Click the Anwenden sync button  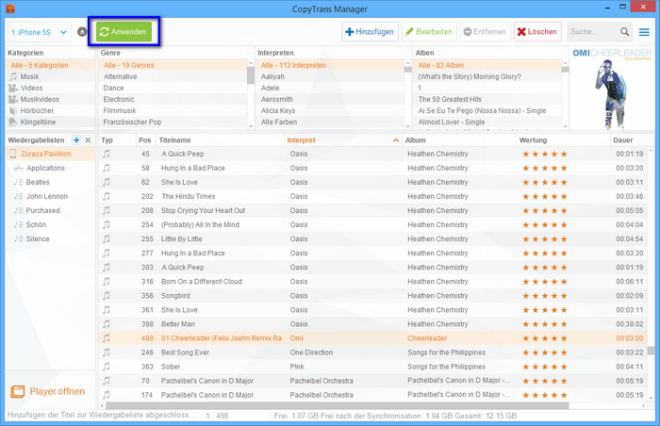125,32
